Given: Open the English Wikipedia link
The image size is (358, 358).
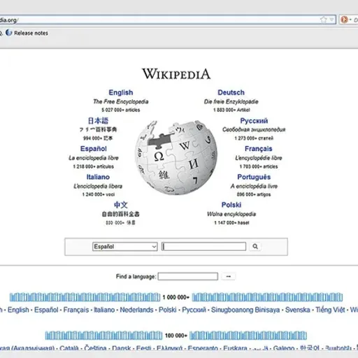Looking at the screenshot, I should tap(121, 92).
